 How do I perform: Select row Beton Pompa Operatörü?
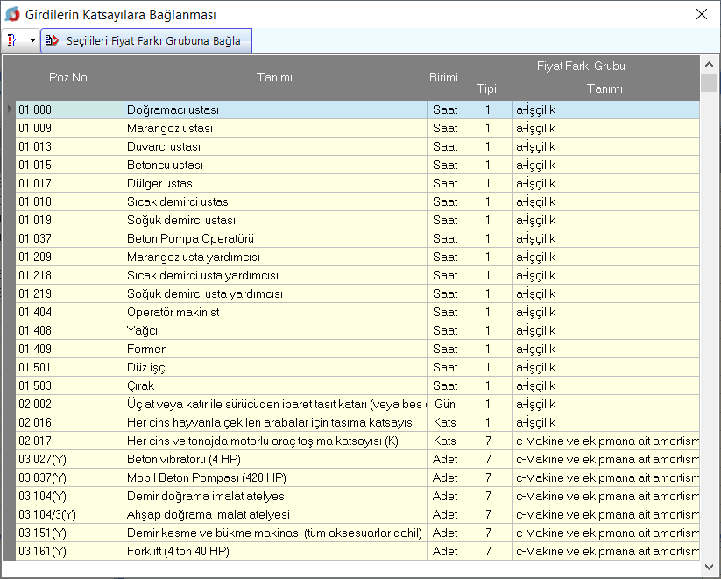(357, 238)
